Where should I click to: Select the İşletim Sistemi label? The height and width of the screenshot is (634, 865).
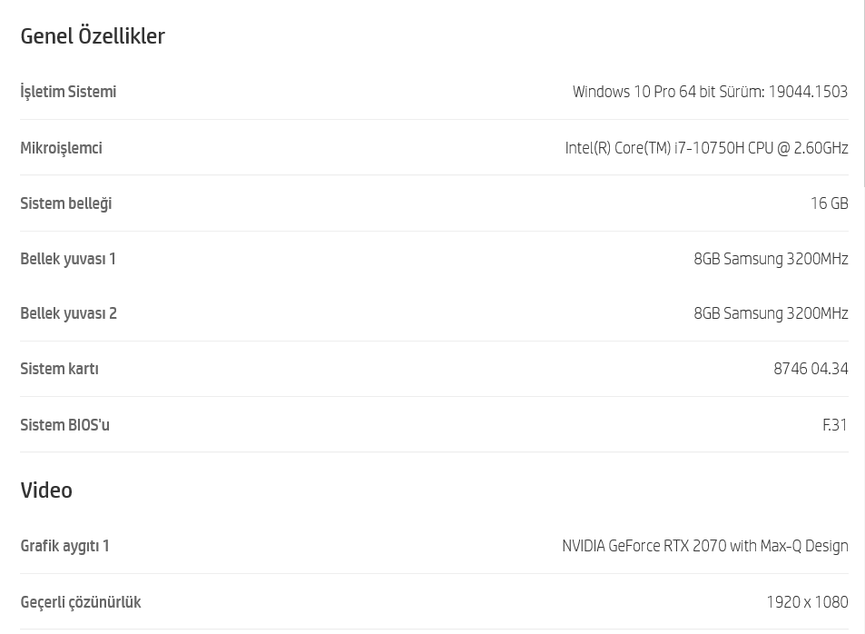pos(68,92)
